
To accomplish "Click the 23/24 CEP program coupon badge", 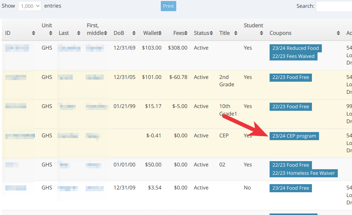I will tap(294, 136).
